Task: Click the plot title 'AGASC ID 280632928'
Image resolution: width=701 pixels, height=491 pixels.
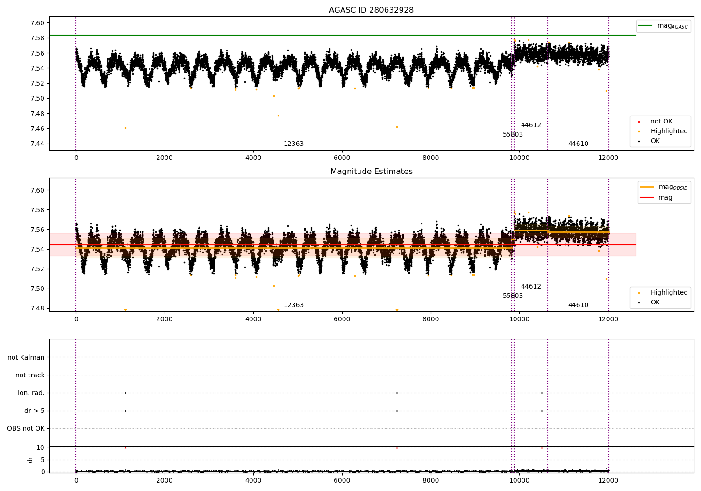Action: 371,10
